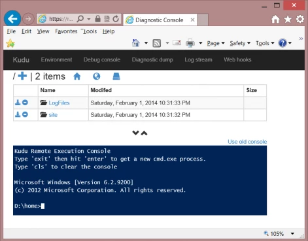
Task: Open the zoom level dropdown arrow
Action: click(292, 234)
